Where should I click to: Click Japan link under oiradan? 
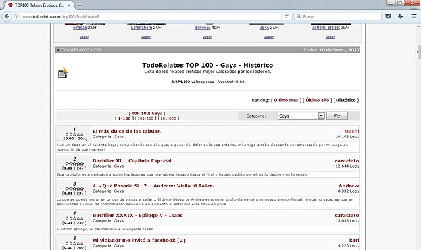(x=85, y=37)
